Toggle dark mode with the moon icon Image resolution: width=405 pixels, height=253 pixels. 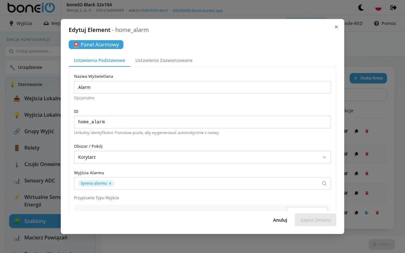pyautogui.click(x=361, y=7)
